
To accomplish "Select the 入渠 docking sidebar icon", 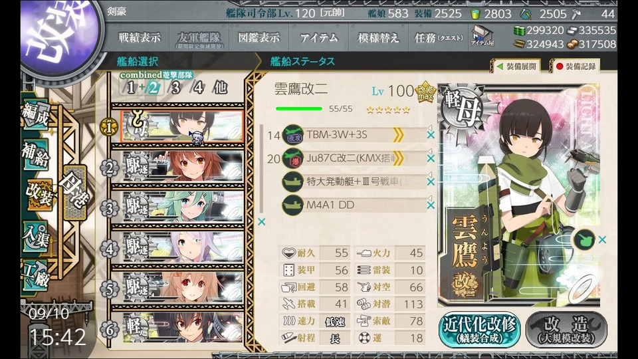I will click(x=37, y=237).
